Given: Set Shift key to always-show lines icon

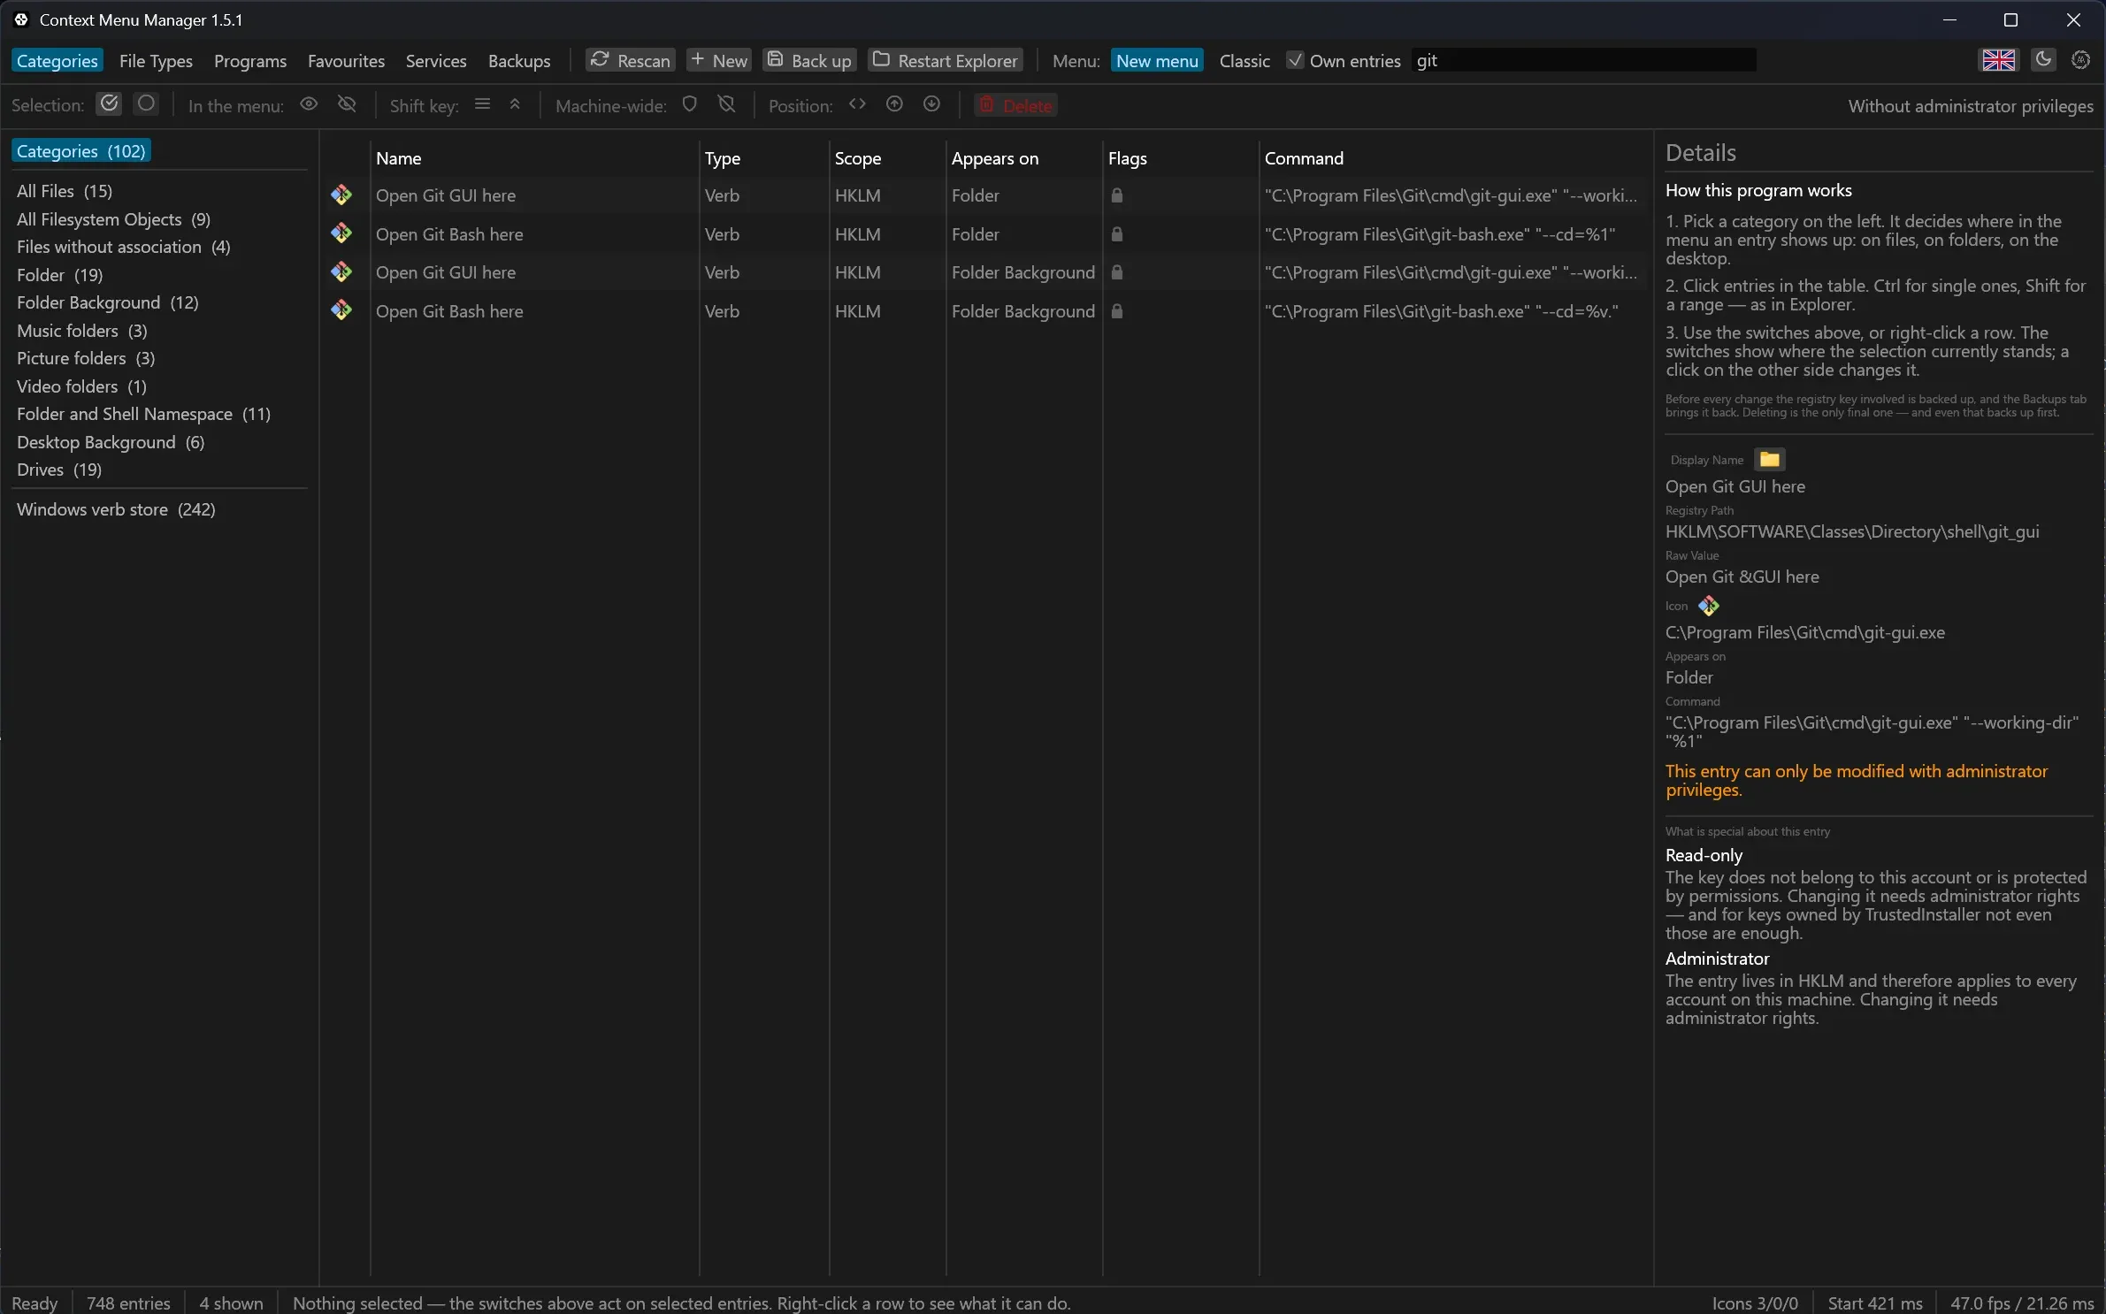Looking at the screenshot, I should [482, 104].
